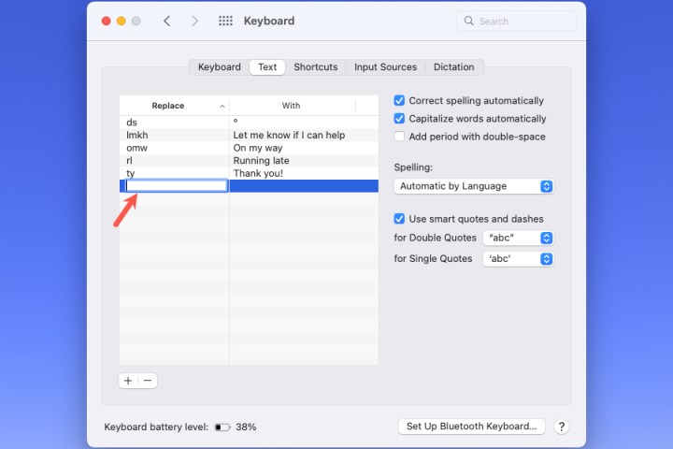Open the Single Quotes style dropdown
The image size is (673, 449).
point(518,258)
